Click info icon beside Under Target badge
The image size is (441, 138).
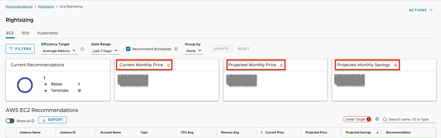pos(377,119)
